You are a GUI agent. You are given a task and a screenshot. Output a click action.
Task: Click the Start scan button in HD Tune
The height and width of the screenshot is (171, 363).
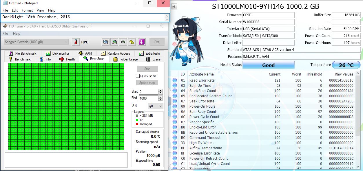point(147,69)
